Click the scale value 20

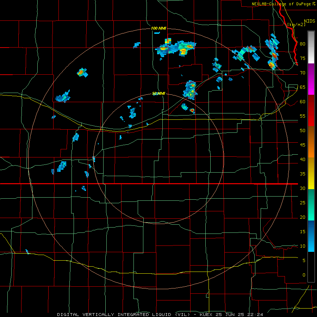303,217
